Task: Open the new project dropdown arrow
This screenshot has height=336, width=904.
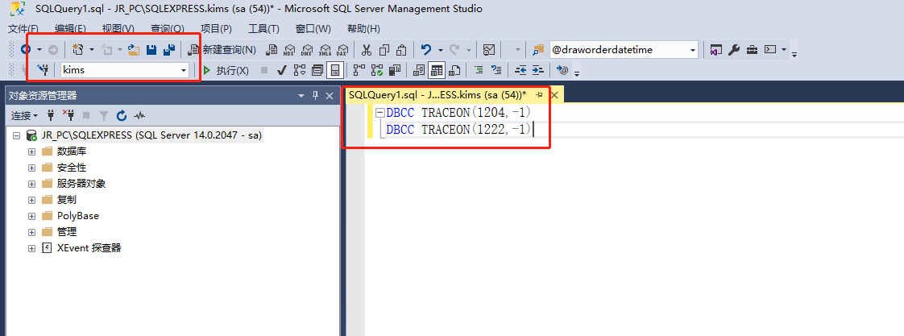Action: (x=92, y=50)
